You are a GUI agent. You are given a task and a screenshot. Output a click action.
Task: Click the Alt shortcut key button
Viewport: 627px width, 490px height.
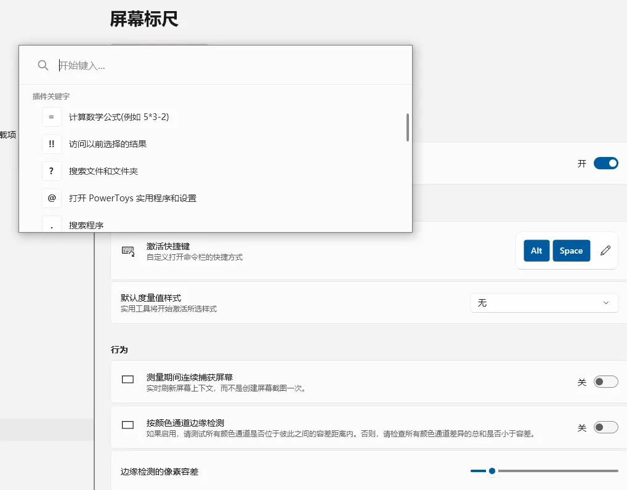(536, 251)
